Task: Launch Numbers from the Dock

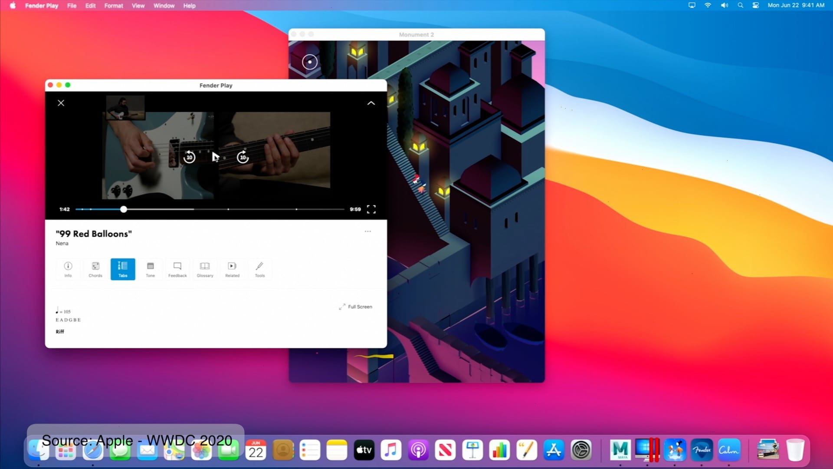Action: click(500, 450)
